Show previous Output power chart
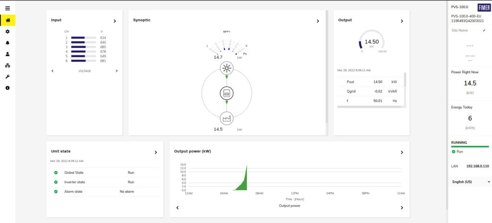 pos(177,208)
